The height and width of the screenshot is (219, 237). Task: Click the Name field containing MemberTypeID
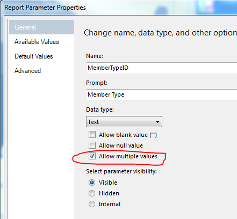[161, 68]
